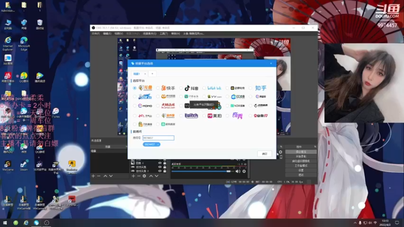Open the Administrator folder on the desktop

coord(8,7)
